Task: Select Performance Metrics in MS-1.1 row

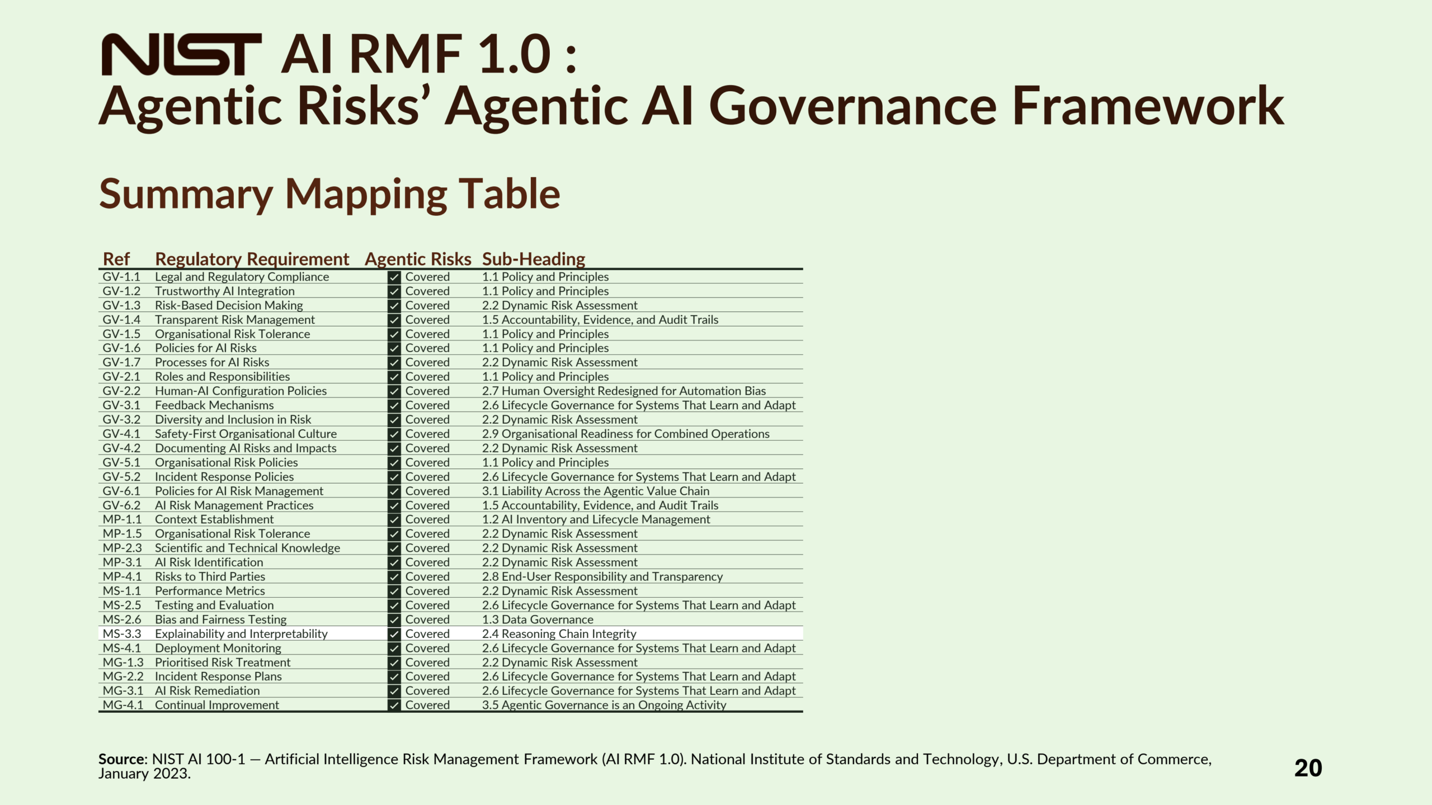Action: click(x=210, y=591)
